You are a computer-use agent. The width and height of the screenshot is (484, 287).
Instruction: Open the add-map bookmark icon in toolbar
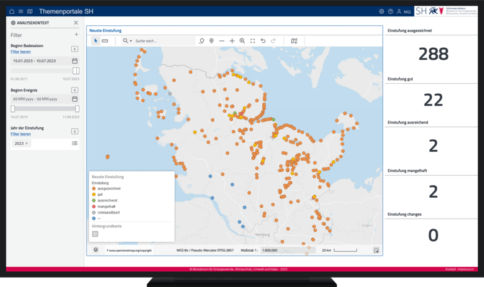[x=294, y=41]
